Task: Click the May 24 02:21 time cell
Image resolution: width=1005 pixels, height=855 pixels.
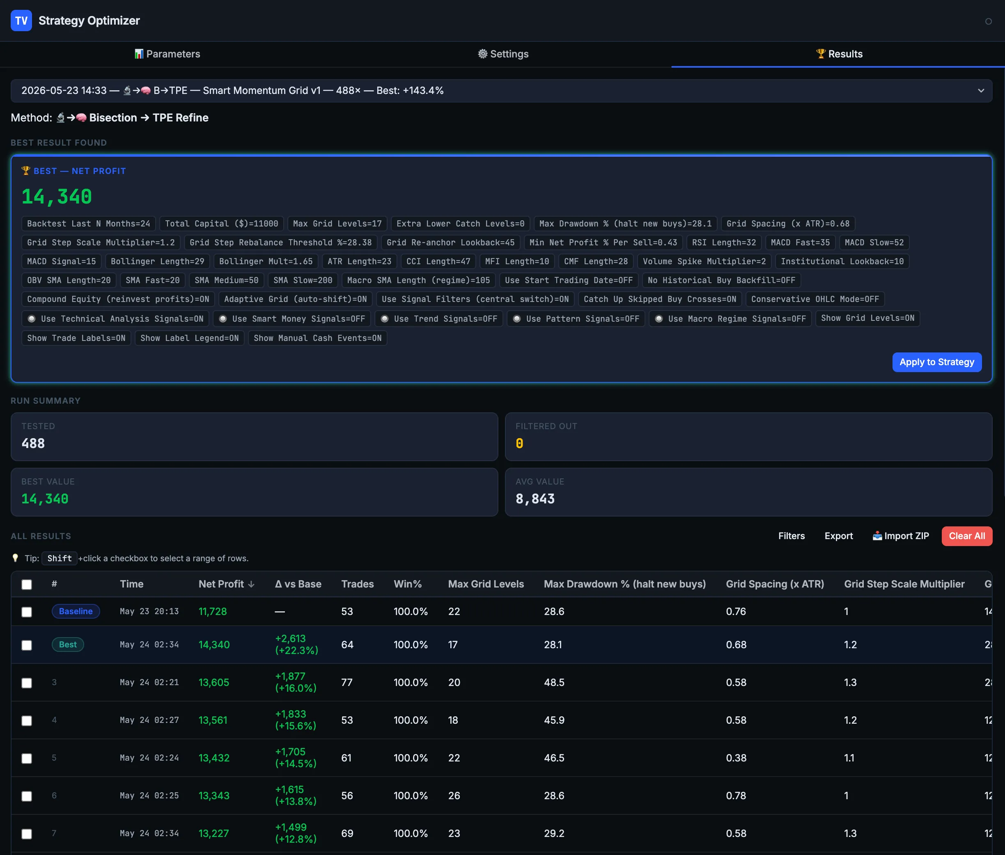Action: [149, 682]
